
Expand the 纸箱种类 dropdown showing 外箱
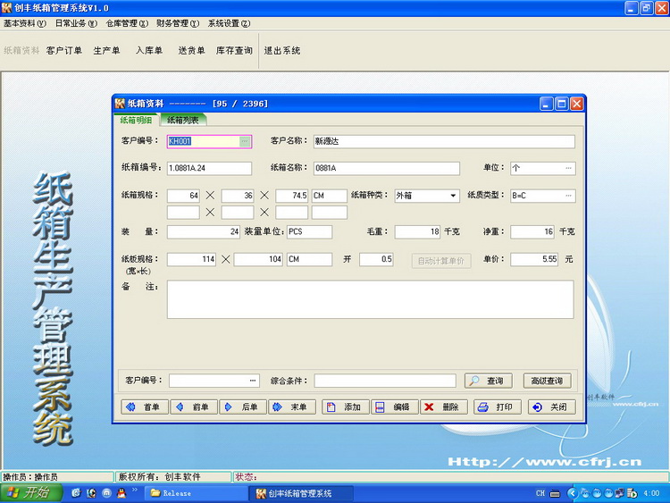click(x=453, y=196)
